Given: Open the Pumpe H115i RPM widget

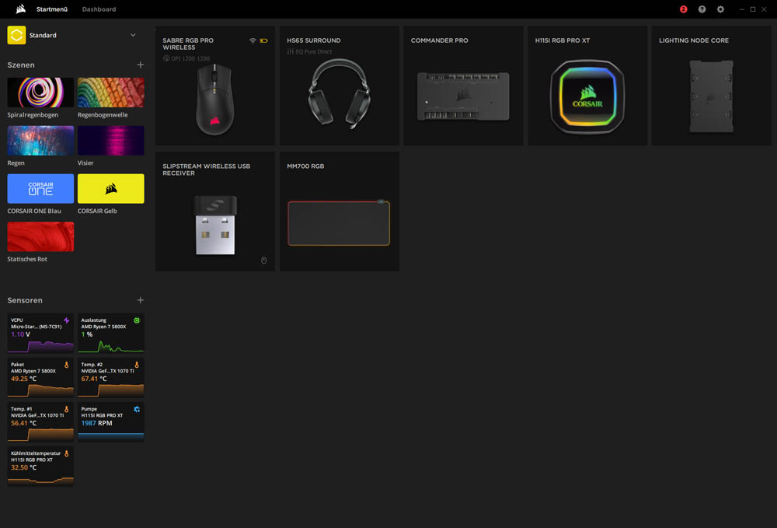Looking at the screenshot, I should pos(111,422).
